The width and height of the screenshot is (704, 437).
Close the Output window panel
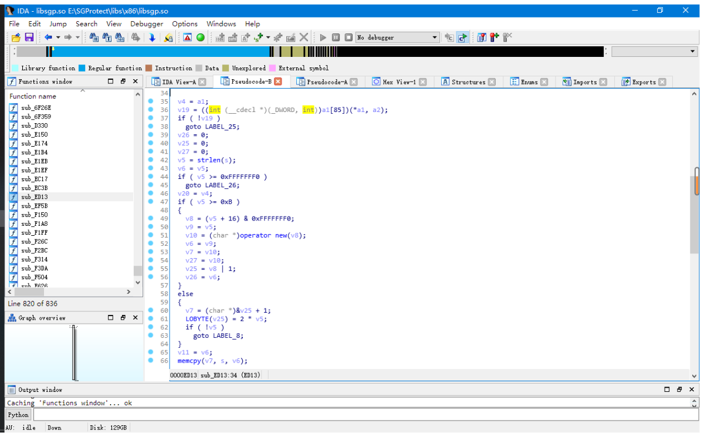[x=692, y=389]
